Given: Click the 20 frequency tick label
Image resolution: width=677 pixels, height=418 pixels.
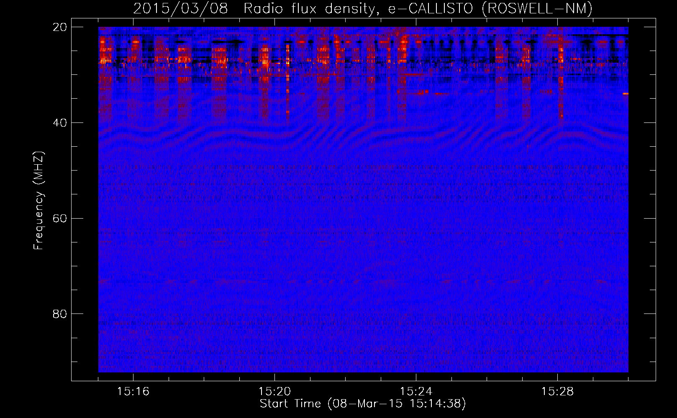Looking at the screenshot, I should pos(60,27).
